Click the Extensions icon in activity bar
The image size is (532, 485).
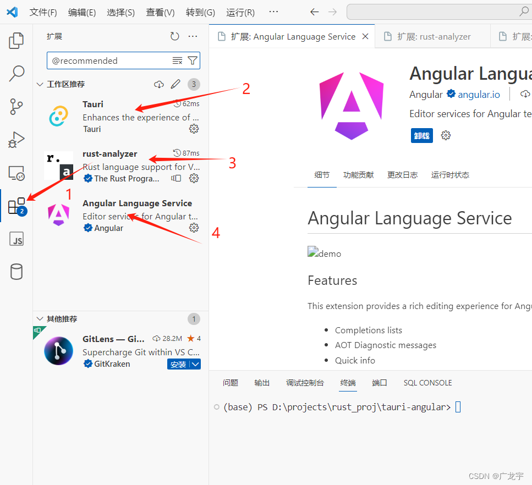point(17,207)
